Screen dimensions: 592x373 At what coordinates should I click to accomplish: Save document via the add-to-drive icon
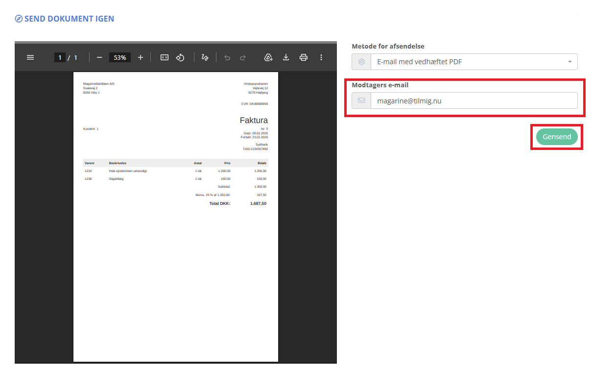click(x=268, y=57)
